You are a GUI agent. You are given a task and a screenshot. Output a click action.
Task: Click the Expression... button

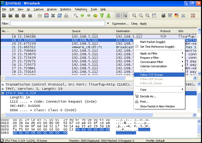click(x=120, y=23)
